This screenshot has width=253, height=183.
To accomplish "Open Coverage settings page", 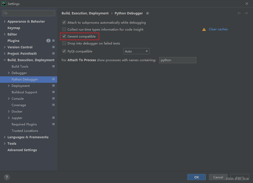I will (x=19, y=105).
